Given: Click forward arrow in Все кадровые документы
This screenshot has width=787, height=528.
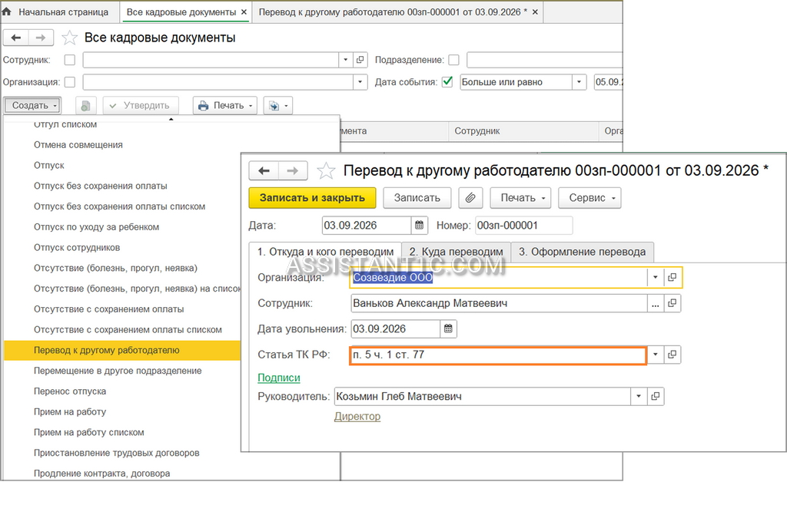Looking at the screenshot, I should click(42, 38).
